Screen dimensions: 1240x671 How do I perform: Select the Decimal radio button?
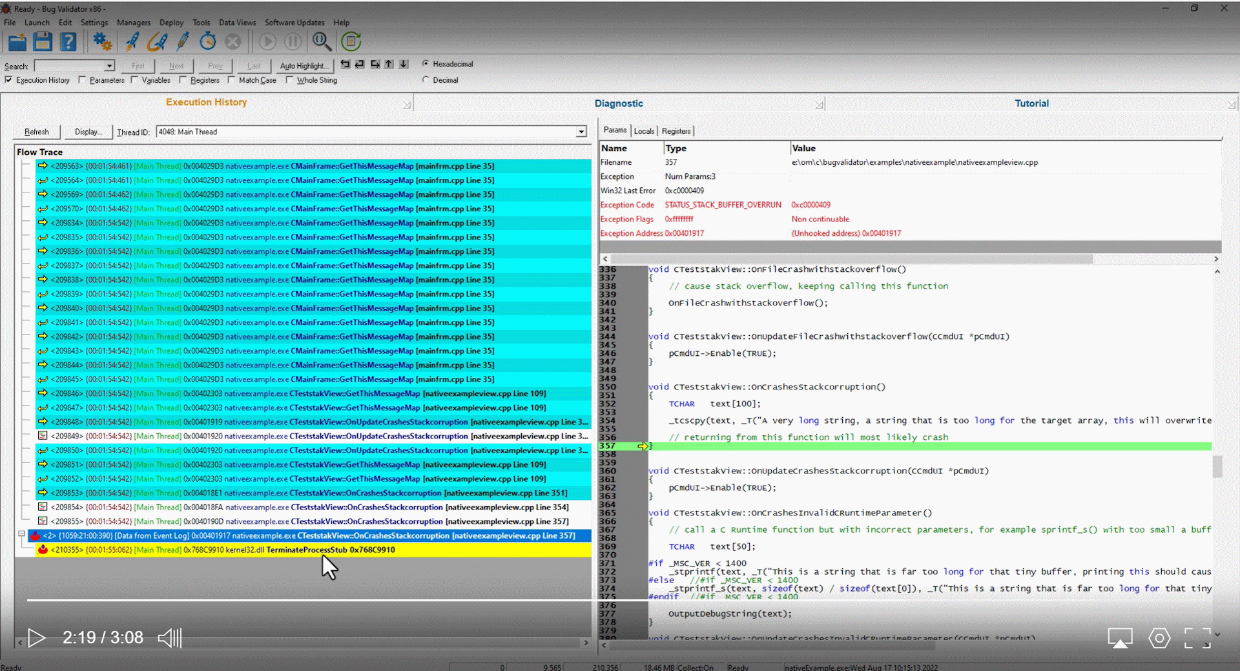[427, 80]
